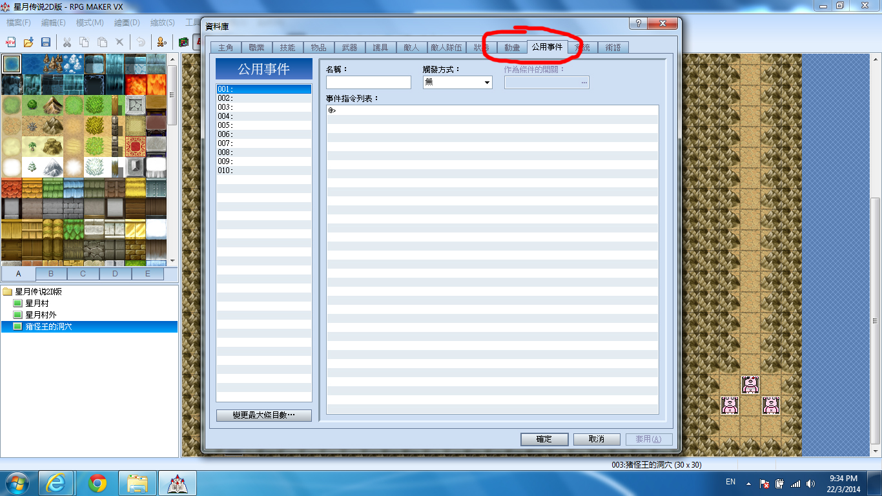This screenshot has height=496, width=882.
Task: Click the dialog's question mark help button
Action: click(639, 23)
